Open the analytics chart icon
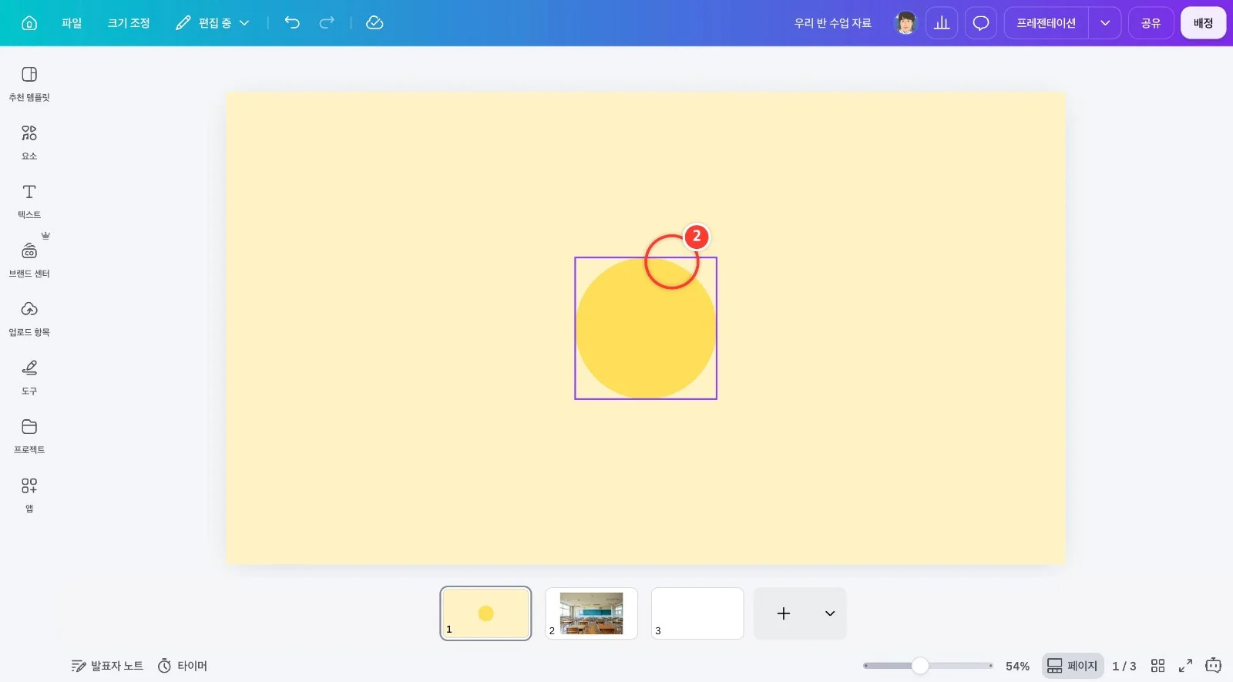This screenshot has width=1233, height=682. 942,23
